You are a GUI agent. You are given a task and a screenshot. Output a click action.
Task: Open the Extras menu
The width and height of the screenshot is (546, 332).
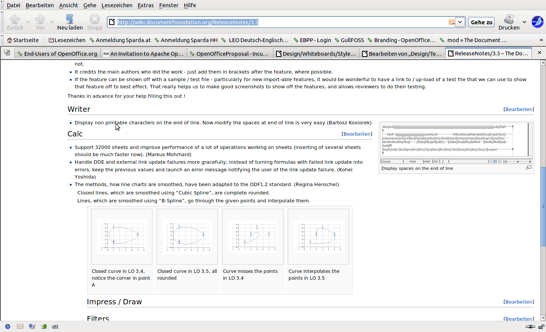[x=146, y=5]
